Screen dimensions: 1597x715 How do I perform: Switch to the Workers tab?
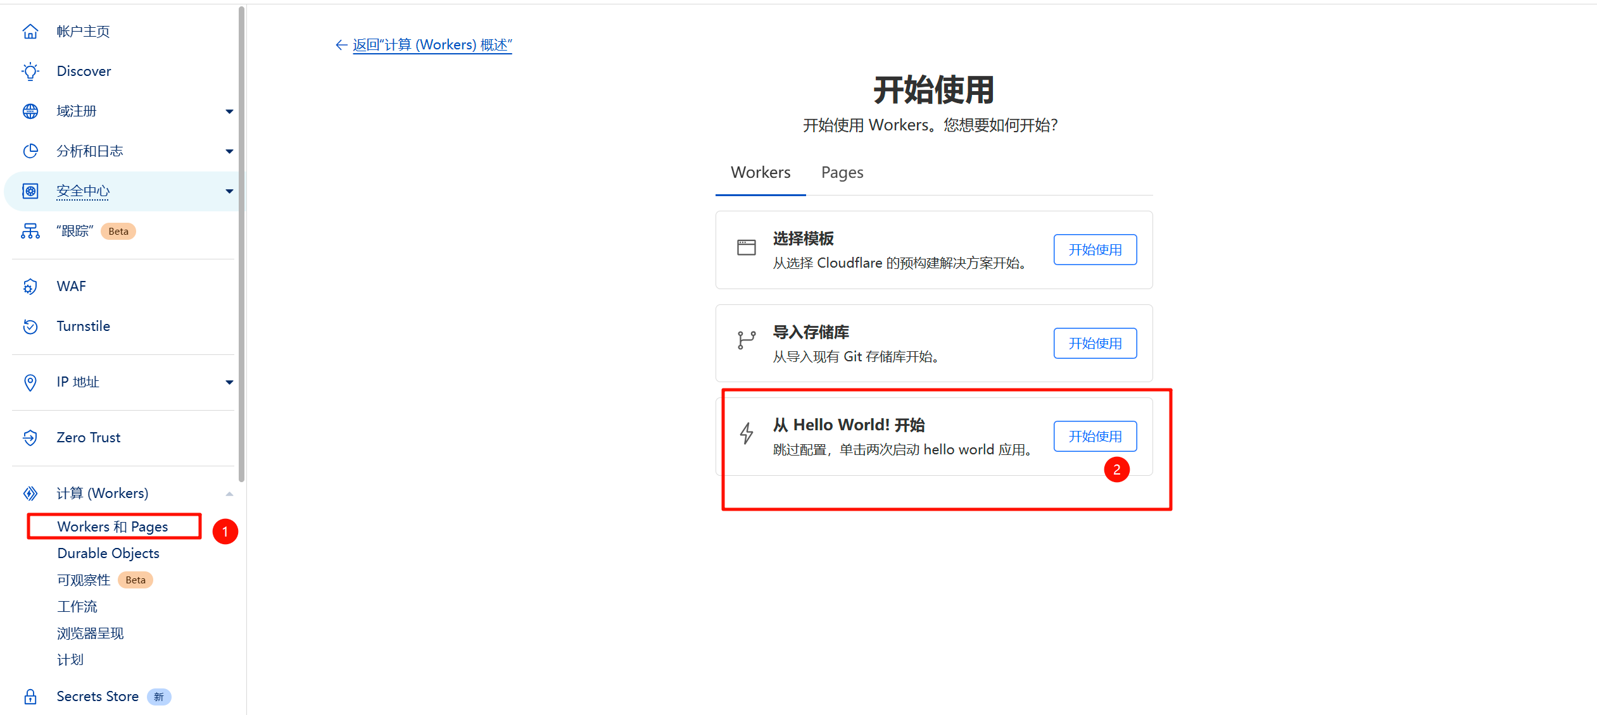[761, 172]
